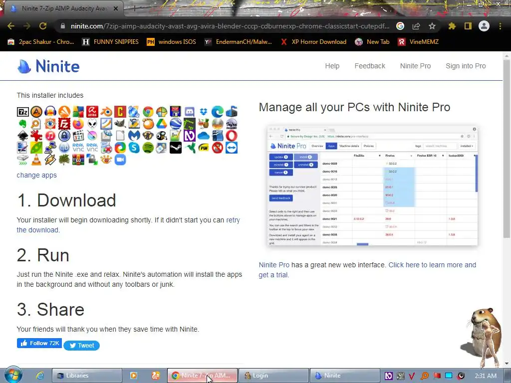Viewport: 511px width, 383px height.
Task: Click the Zoom camera icon
Action: coord(120,160)
